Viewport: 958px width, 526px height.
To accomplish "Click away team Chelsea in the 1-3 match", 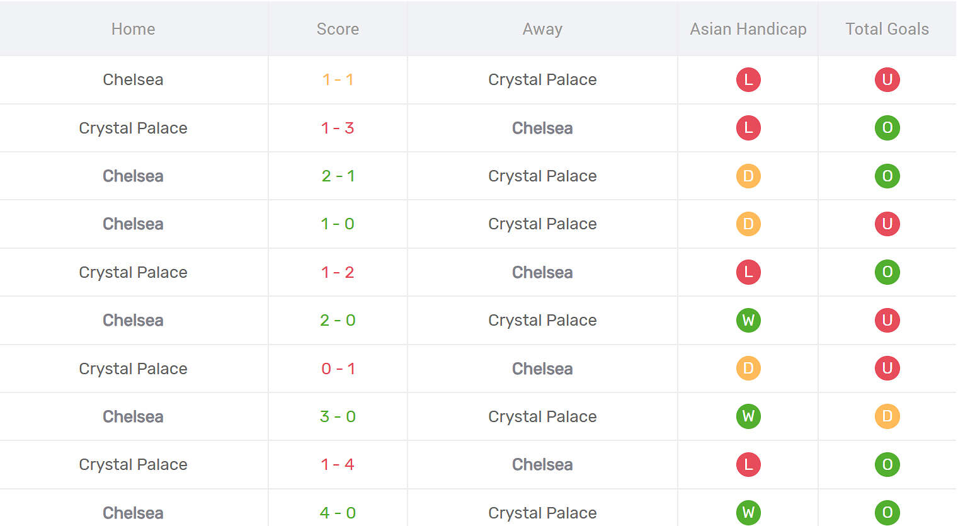I will [542, 128].
